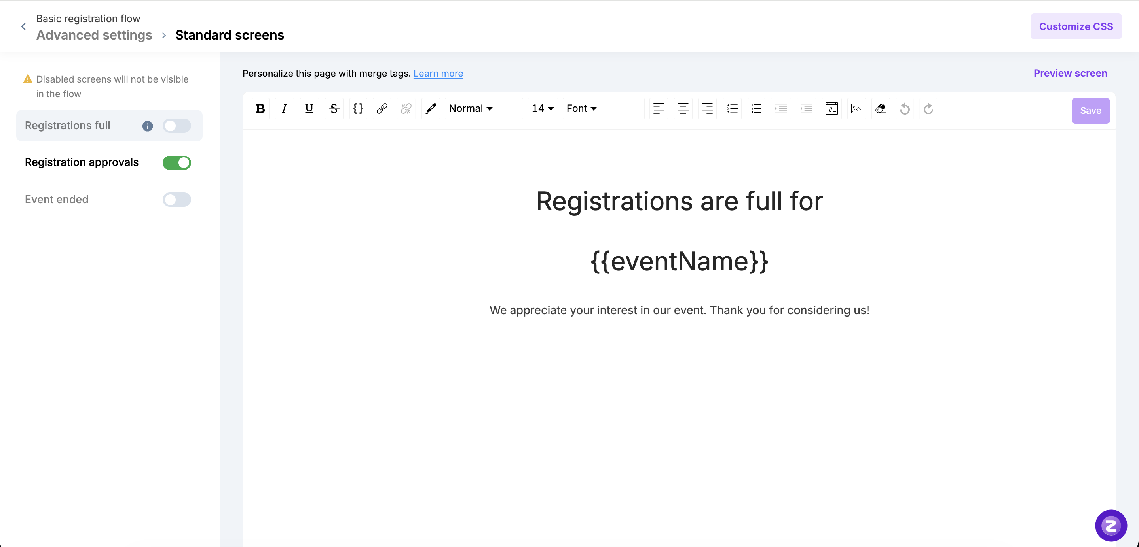1139x547 pixels.
Task: Turn on the Event ended toggle
Action: click(177, 200)
